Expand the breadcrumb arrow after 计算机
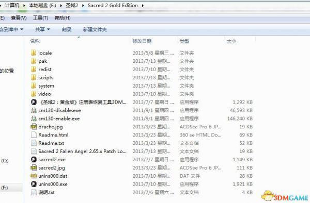 24,6
